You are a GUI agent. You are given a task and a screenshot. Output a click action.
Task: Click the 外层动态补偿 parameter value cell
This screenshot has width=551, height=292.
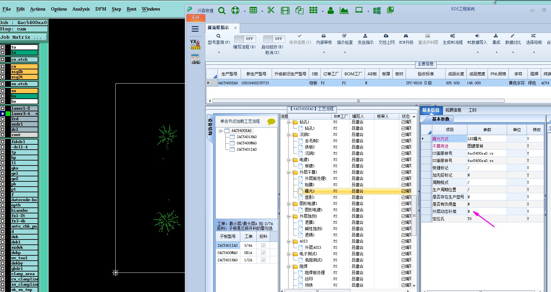(x=487, y=211)
